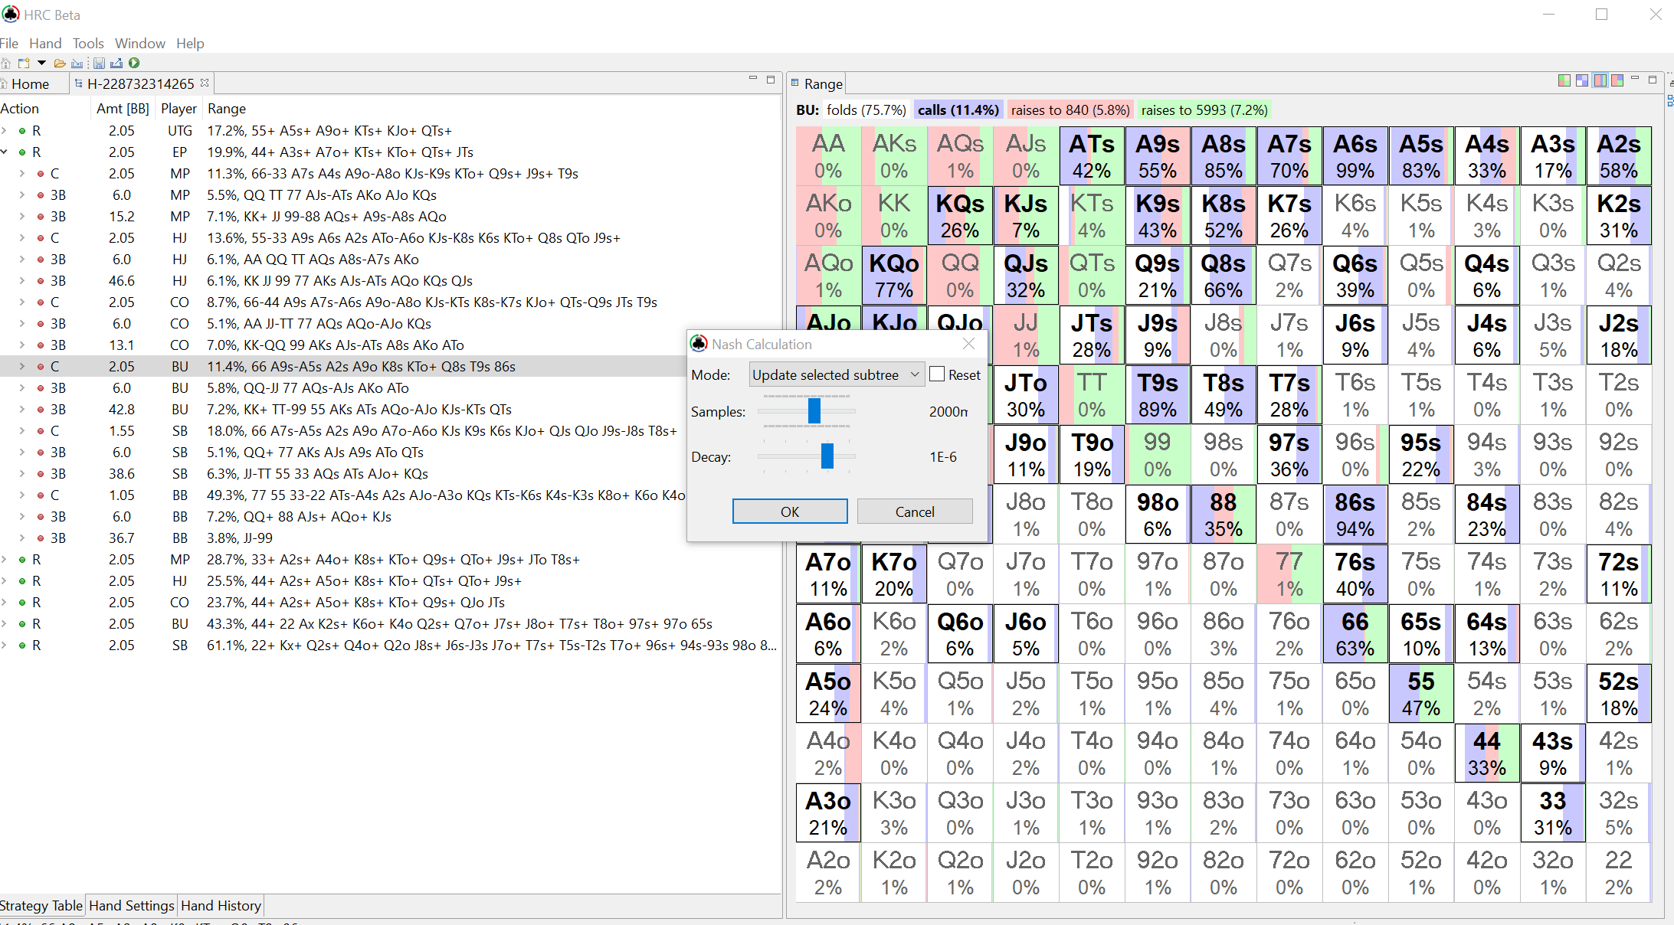Collapse the EP raise tree row
Screen dimensions: 1674x925
(x=5, y=152)
